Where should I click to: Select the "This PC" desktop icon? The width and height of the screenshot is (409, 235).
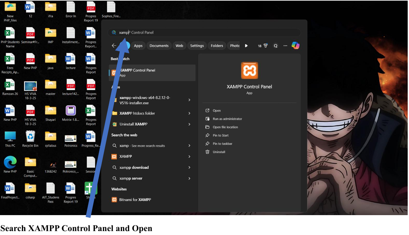[x=10, y=139]
